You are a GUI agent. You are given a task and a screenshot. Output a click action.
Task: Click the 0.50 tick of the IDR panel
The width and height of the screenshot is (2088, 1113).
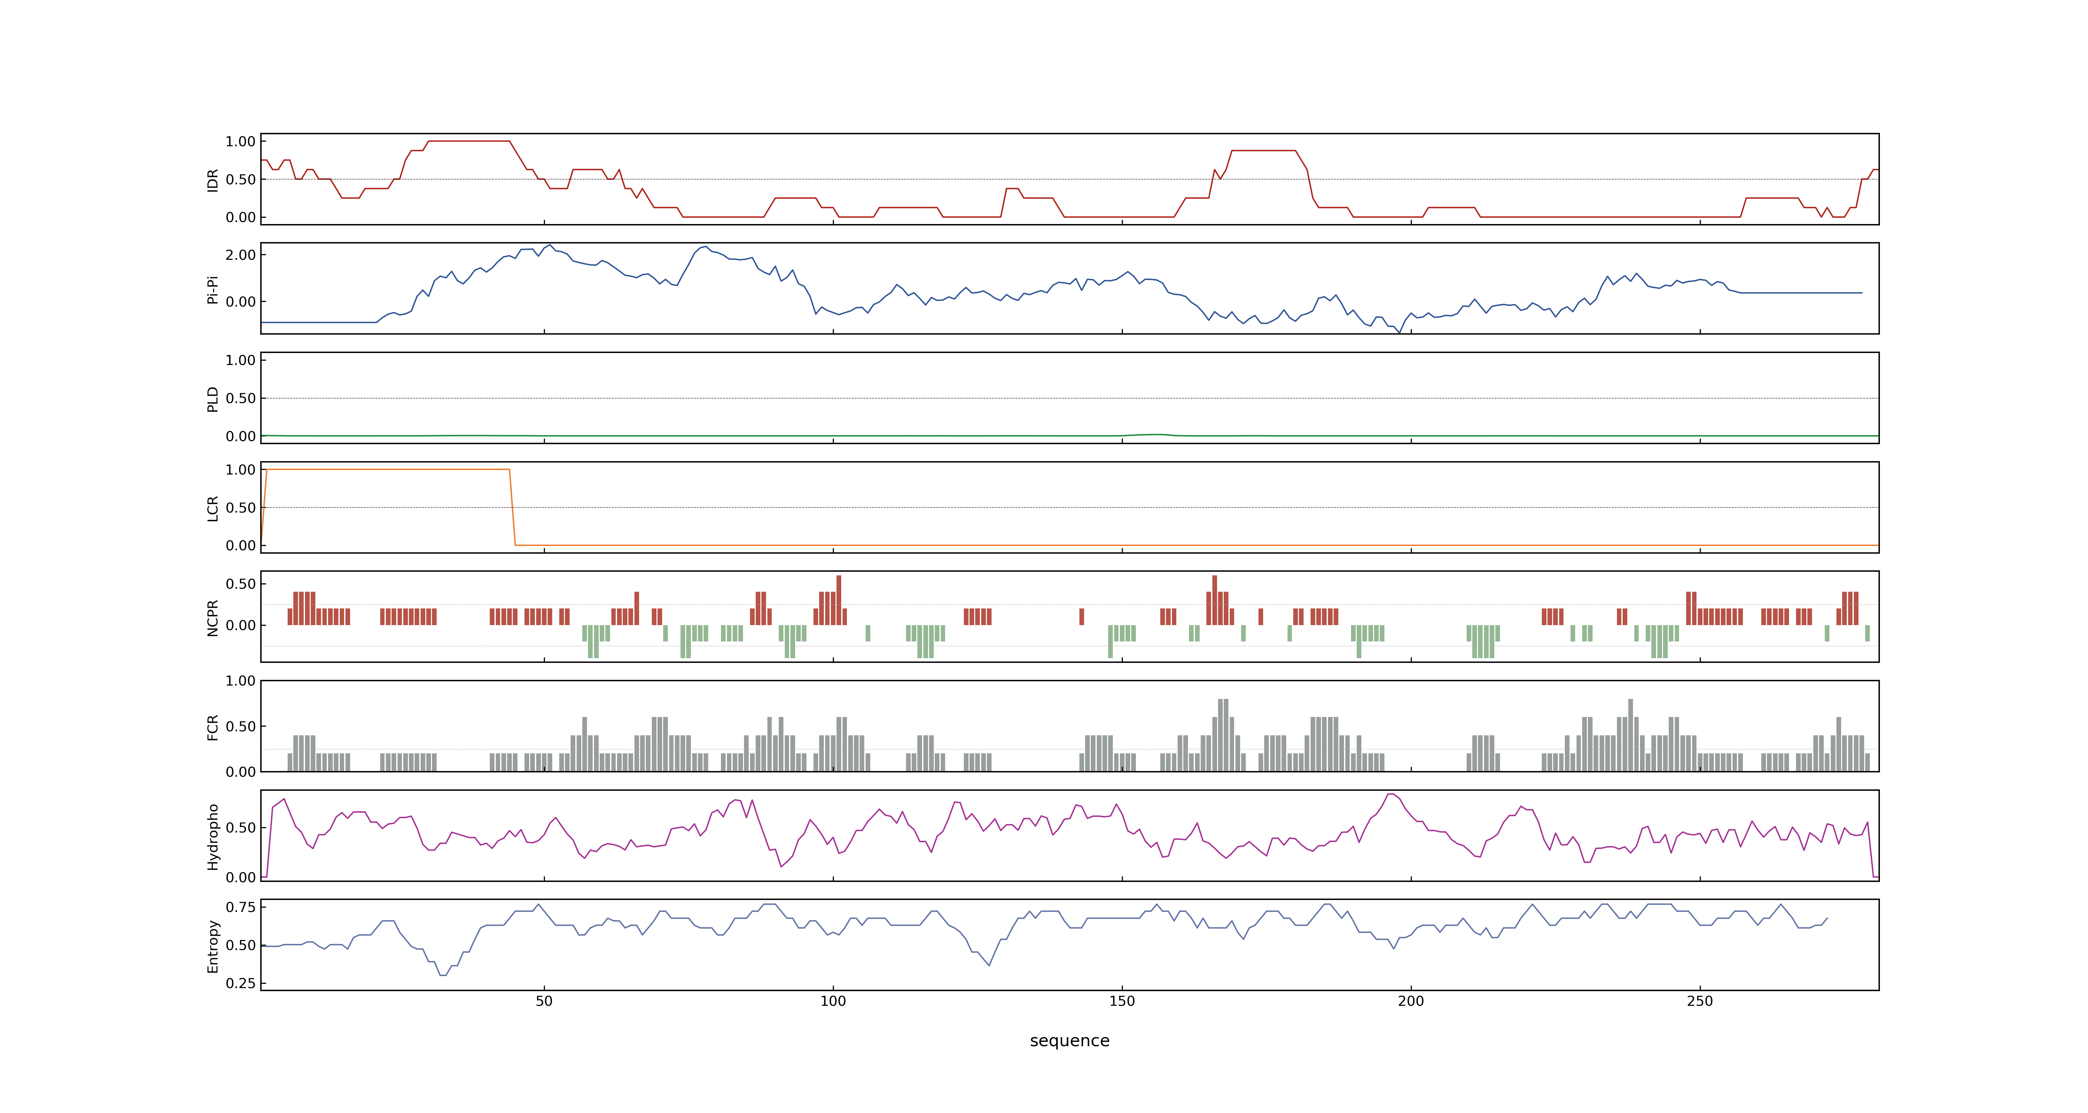coord(241,180)
